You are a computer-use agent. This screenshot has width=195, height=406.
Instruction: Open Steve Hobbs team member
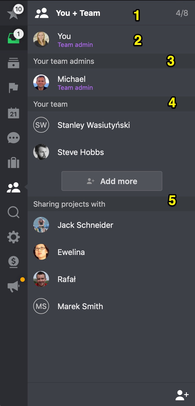coord(111,152)
